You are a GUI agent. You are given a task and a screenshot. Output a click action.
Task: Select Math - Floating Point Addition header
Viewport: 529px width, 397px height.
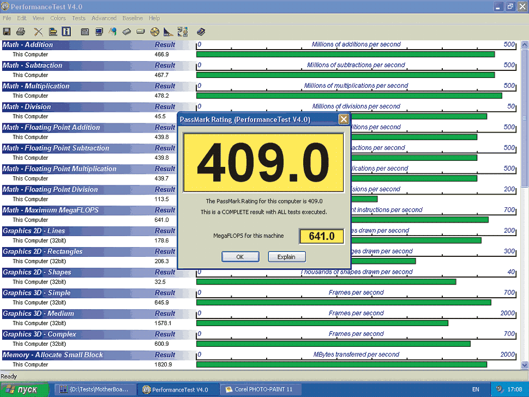click(90, 128)
